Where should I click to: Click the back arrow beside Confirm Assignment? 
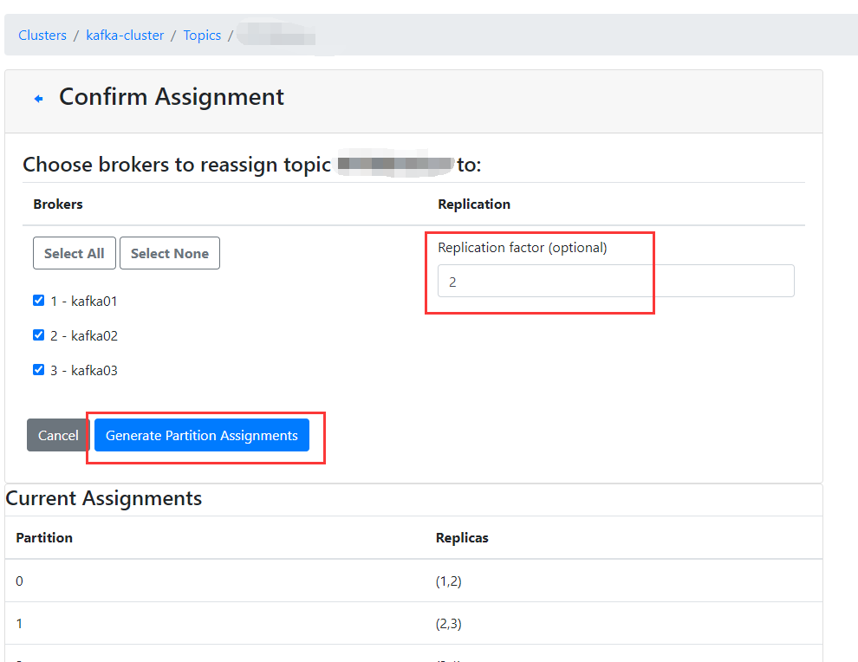pyautogui.click(x=38, y=97)
